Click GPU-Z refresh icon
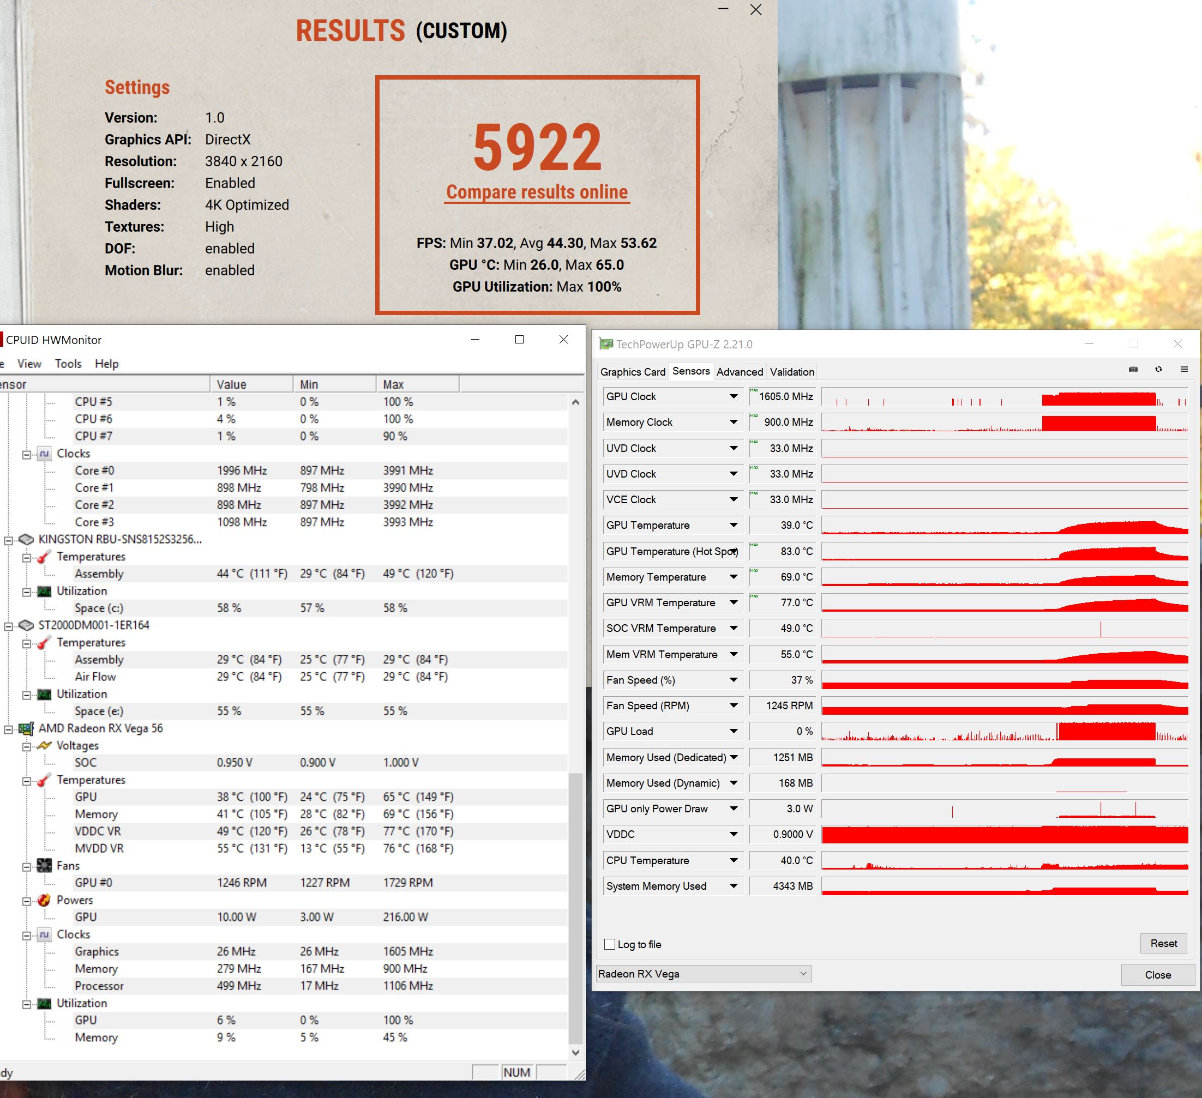The height and width of the screenshot is (1098, 1202). tap(1158, 370)
